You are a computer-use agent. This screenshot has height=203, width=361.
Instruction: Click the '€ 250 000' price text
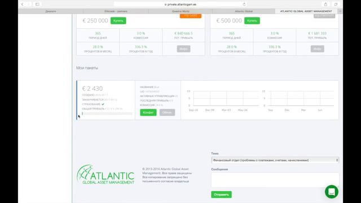pos(95,20)
